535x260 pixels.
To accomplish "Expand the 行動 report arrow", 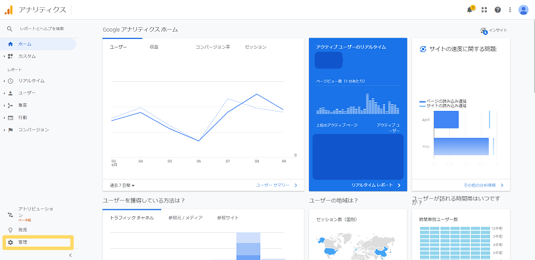I will point(5,117).
